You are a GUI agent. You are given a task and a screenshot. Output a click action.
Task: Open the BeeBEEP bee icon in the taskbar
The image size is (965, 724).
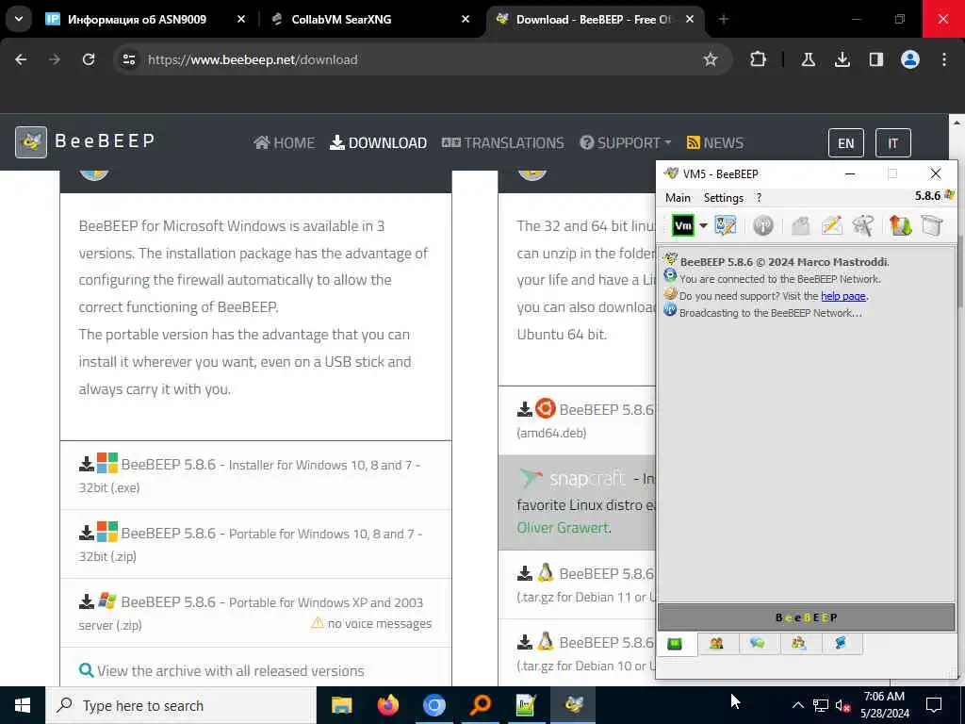coord(573,705)
